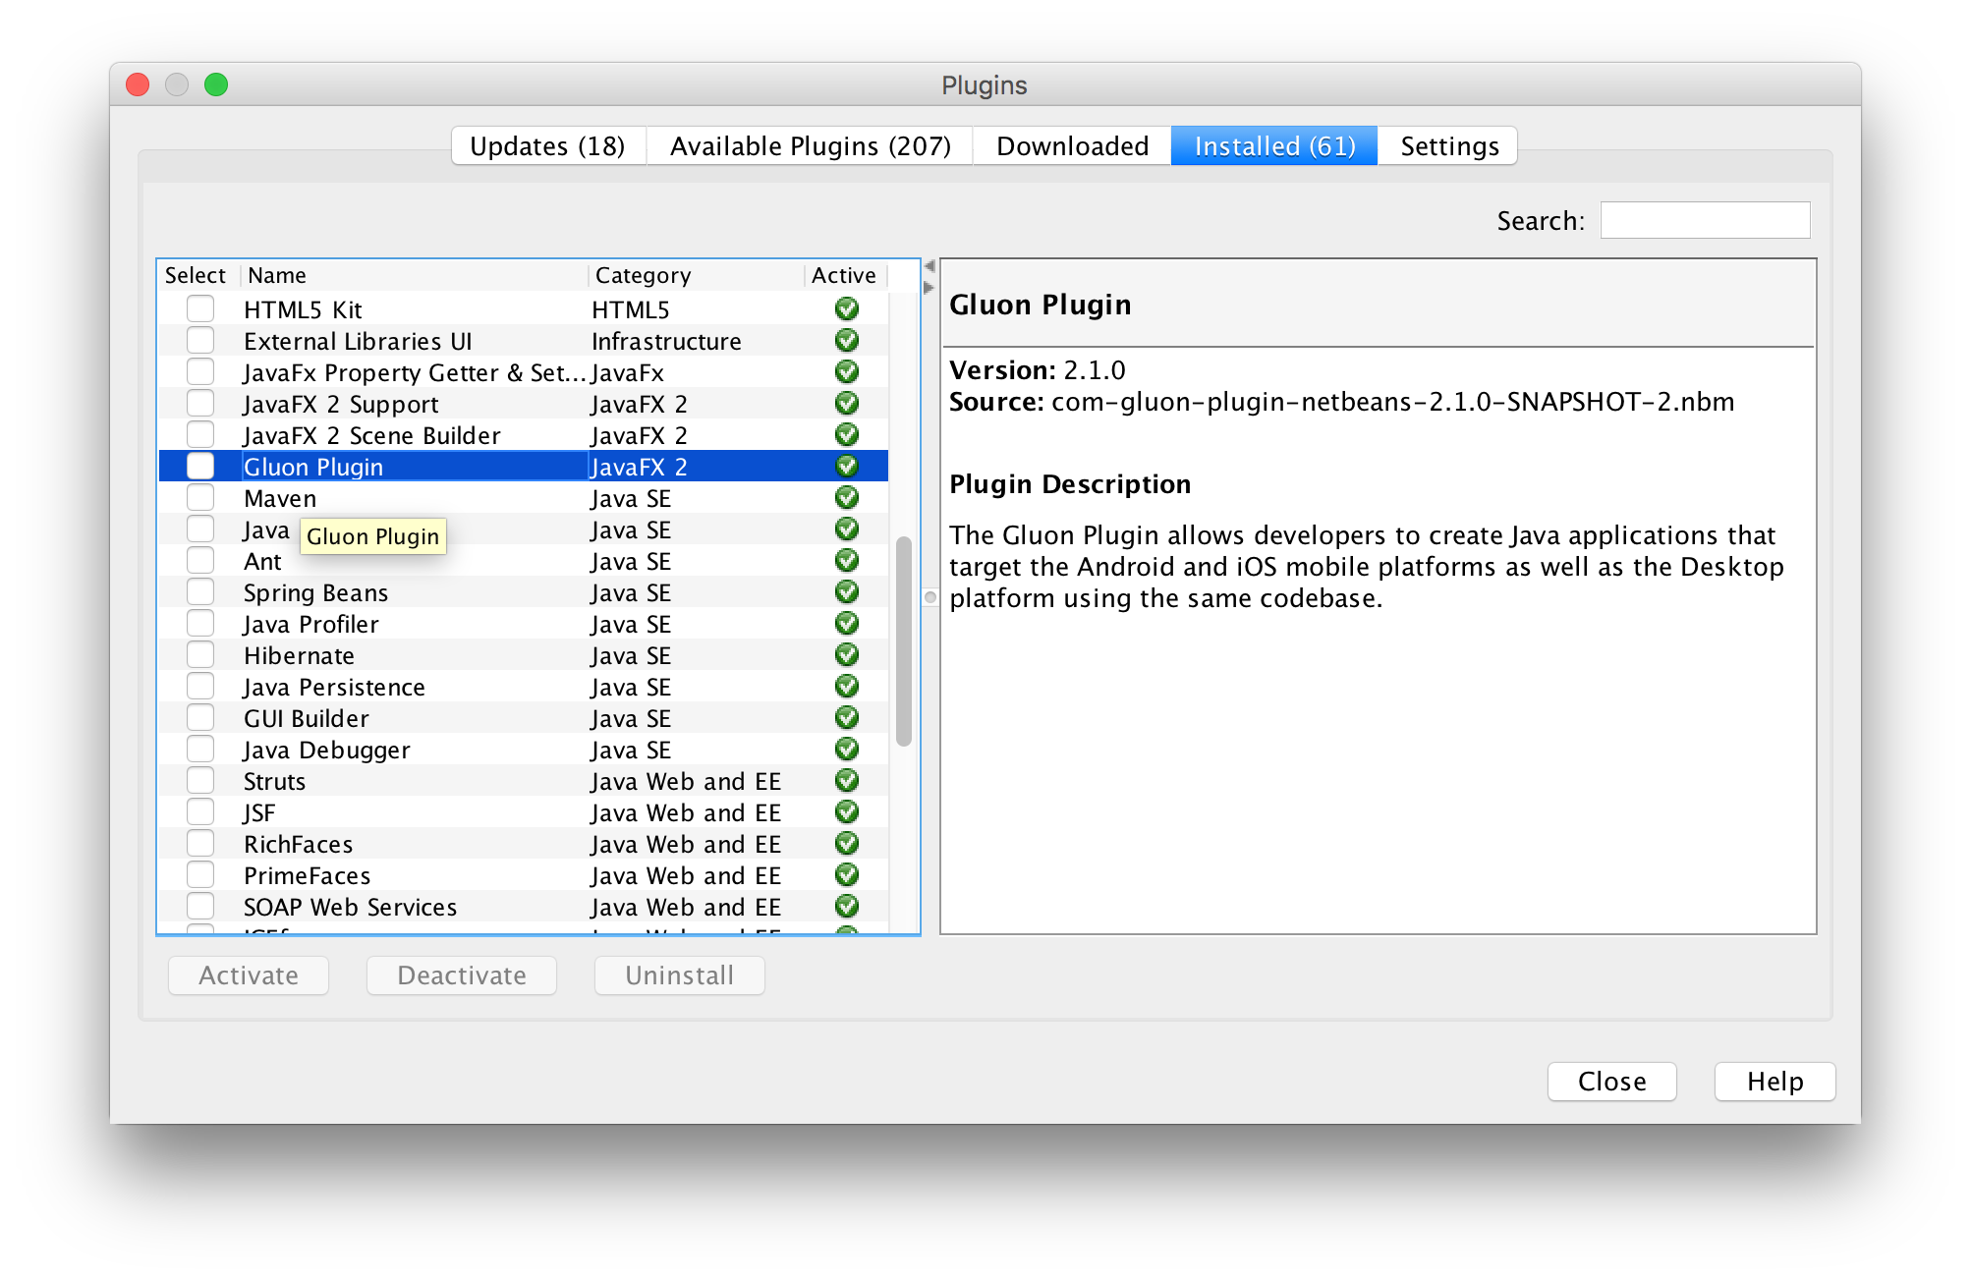Switch to the Updates (18) tab
This screenshot has width=1971, height=1281.
point(547,146)
